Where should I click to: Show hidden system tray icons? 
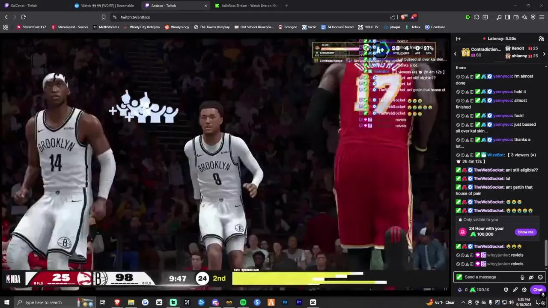click(463, 302)
